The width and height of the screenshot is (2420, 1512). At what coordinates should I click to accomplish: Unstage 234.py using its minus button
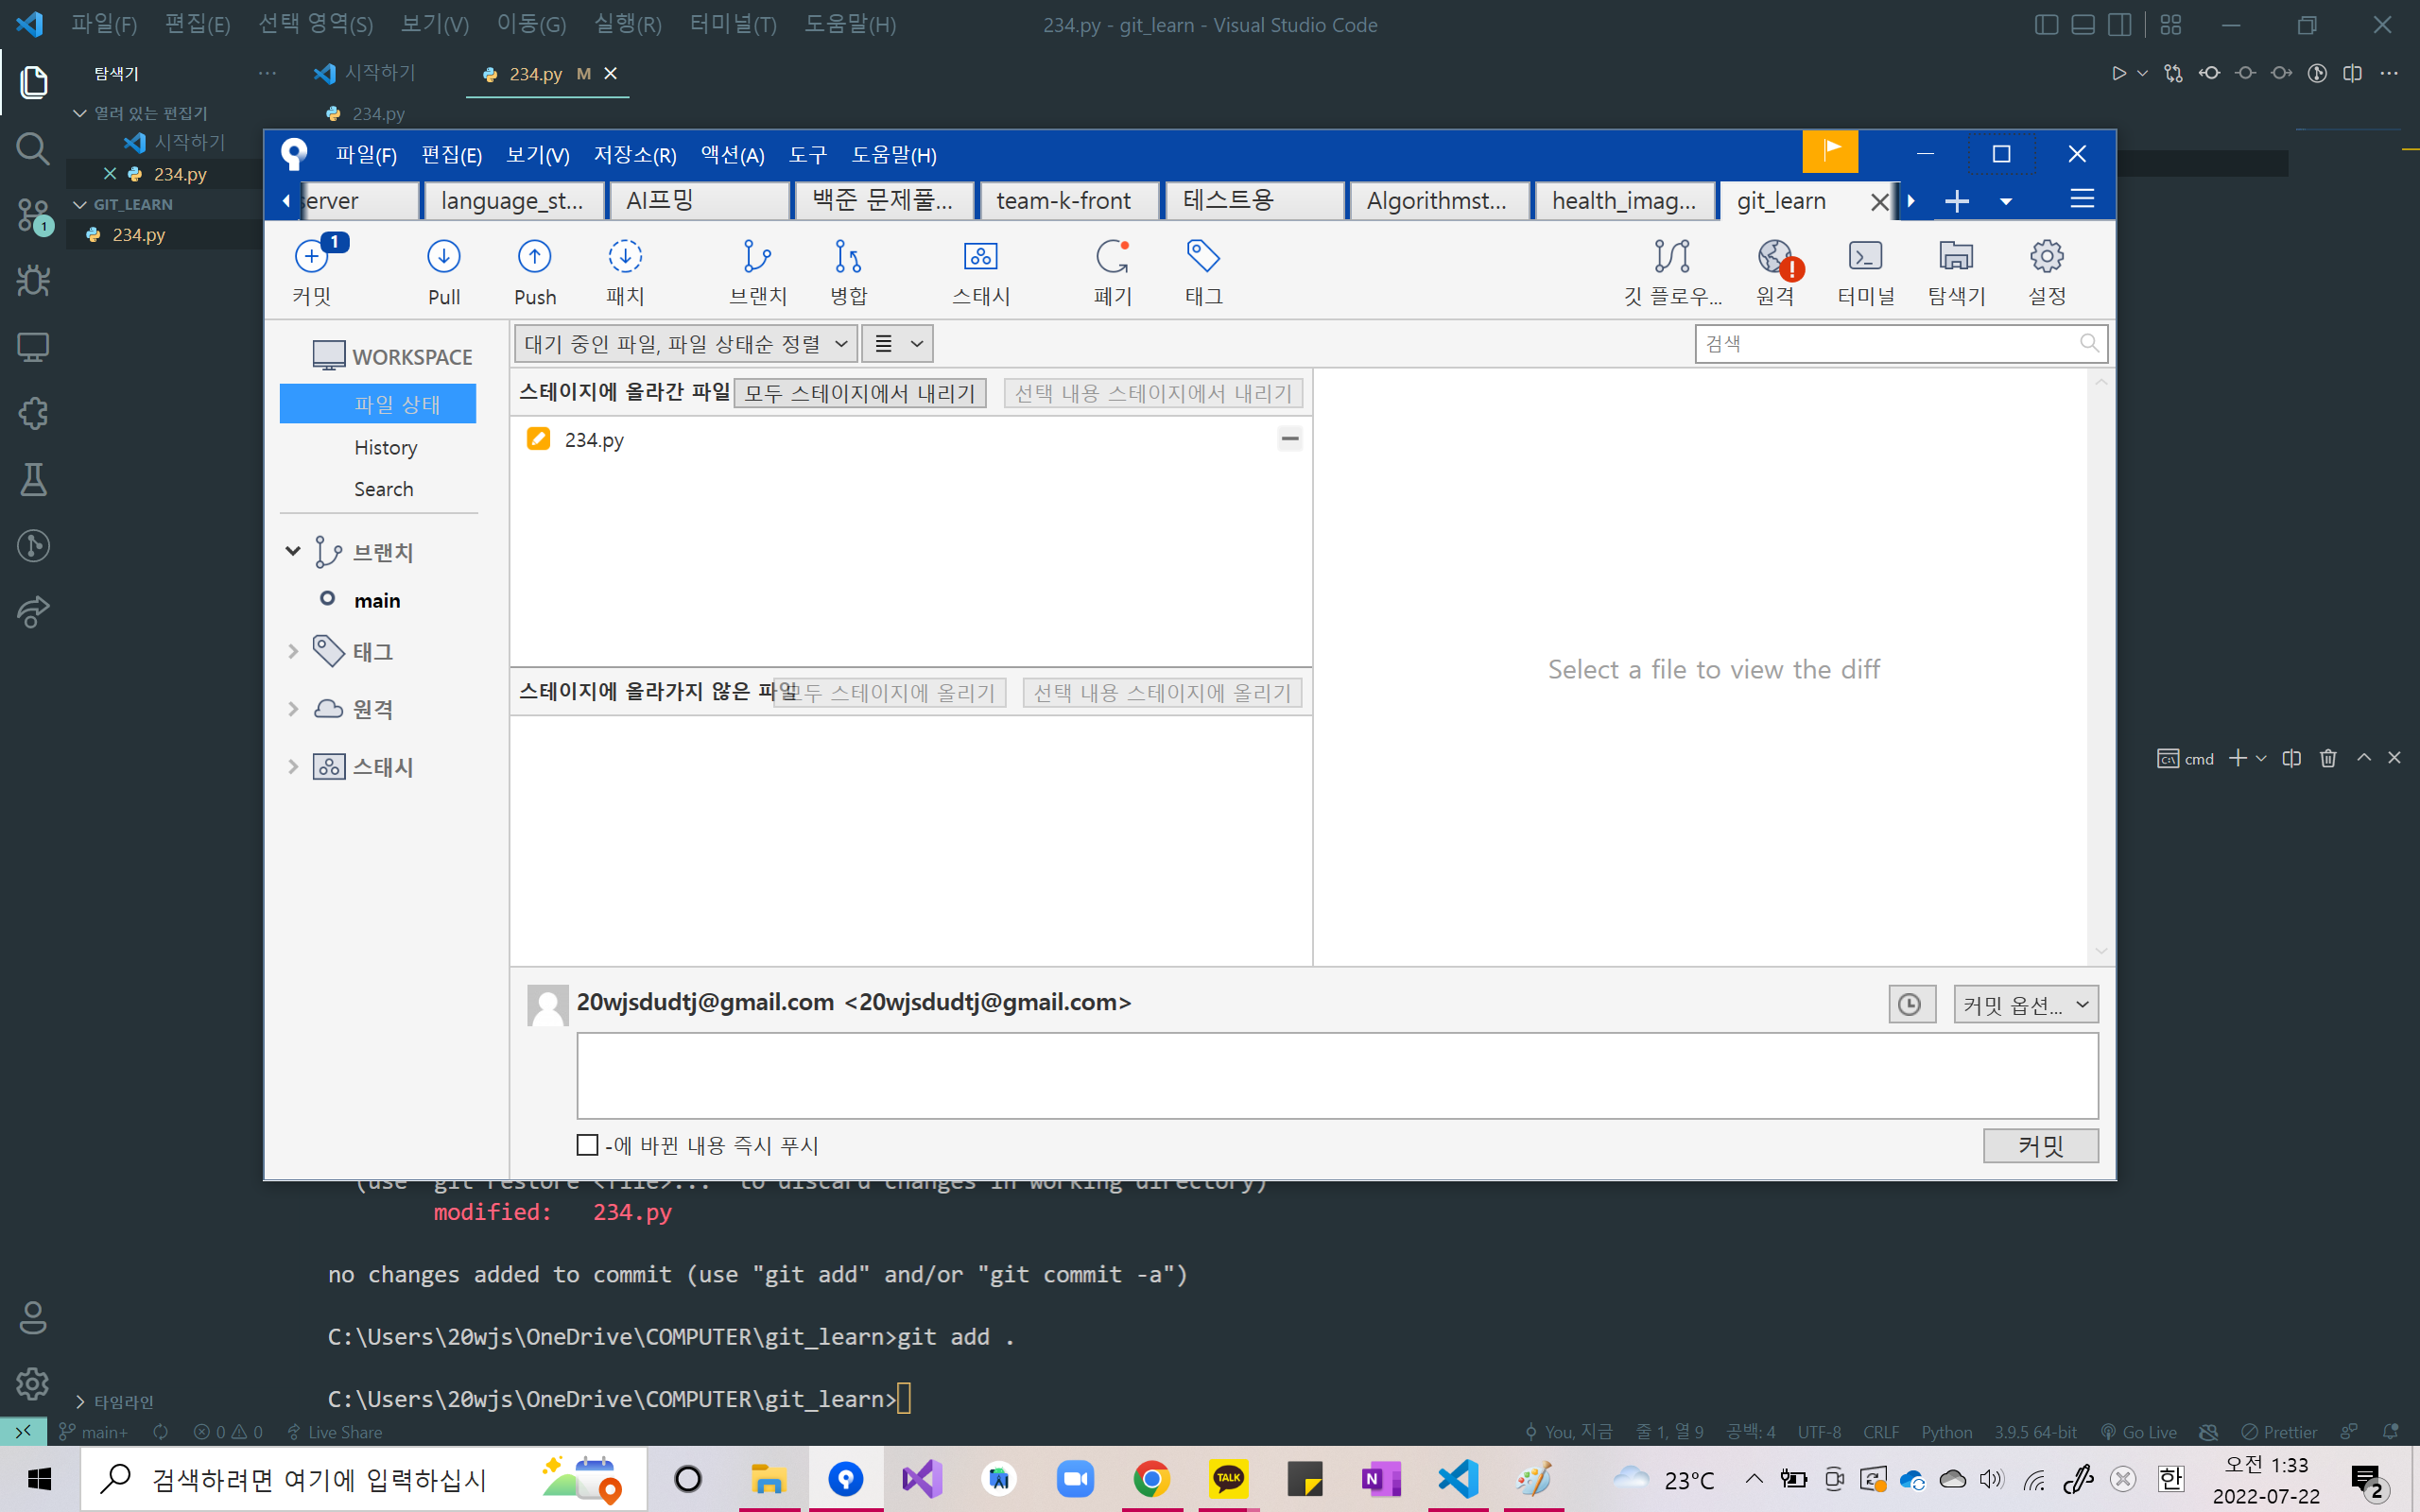(x=1289, y=439)
